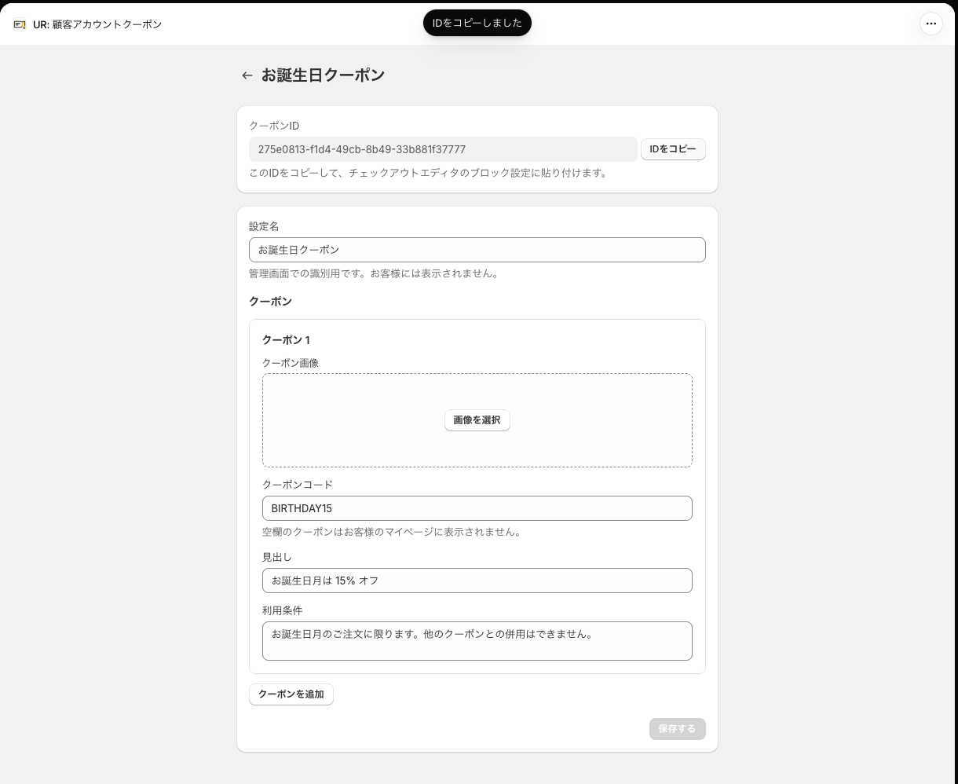Select the クーポンID read-only field
Screen dimensions: 958x784
(x=443, y=149)
